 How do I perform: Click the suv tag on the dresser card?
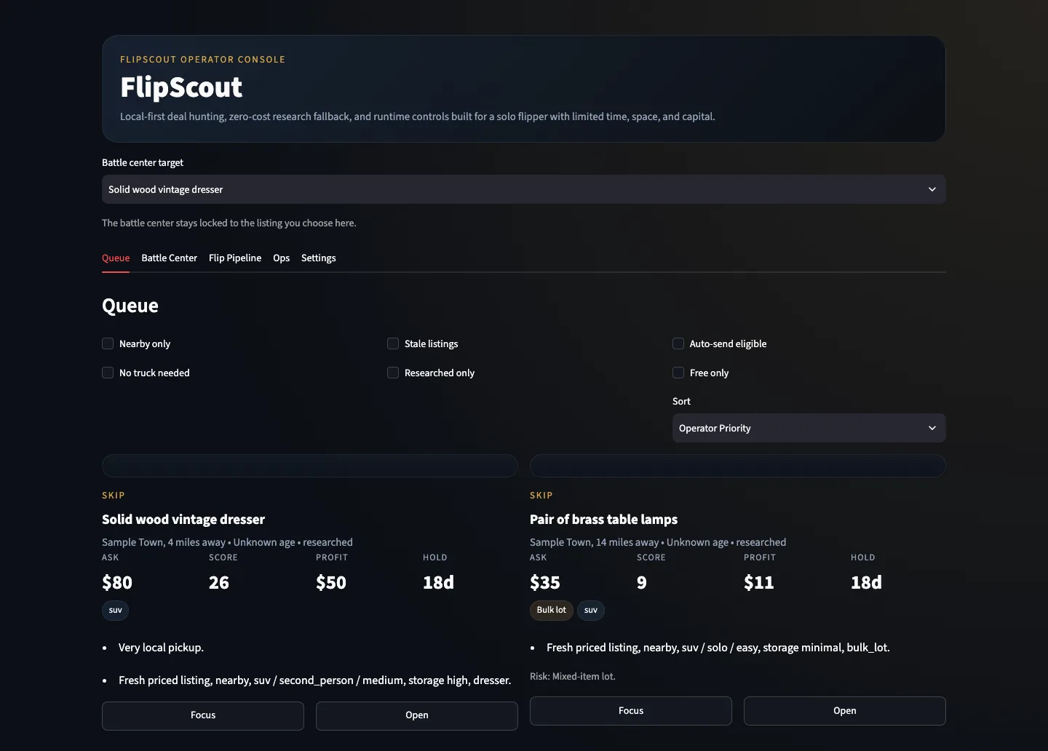(115, 610)
